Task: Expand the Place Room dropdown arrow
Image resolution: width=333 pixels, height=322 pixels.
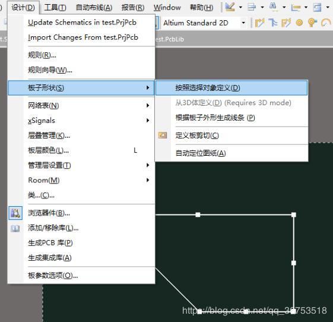Action: pyautogui.click(x=328, y=7)
